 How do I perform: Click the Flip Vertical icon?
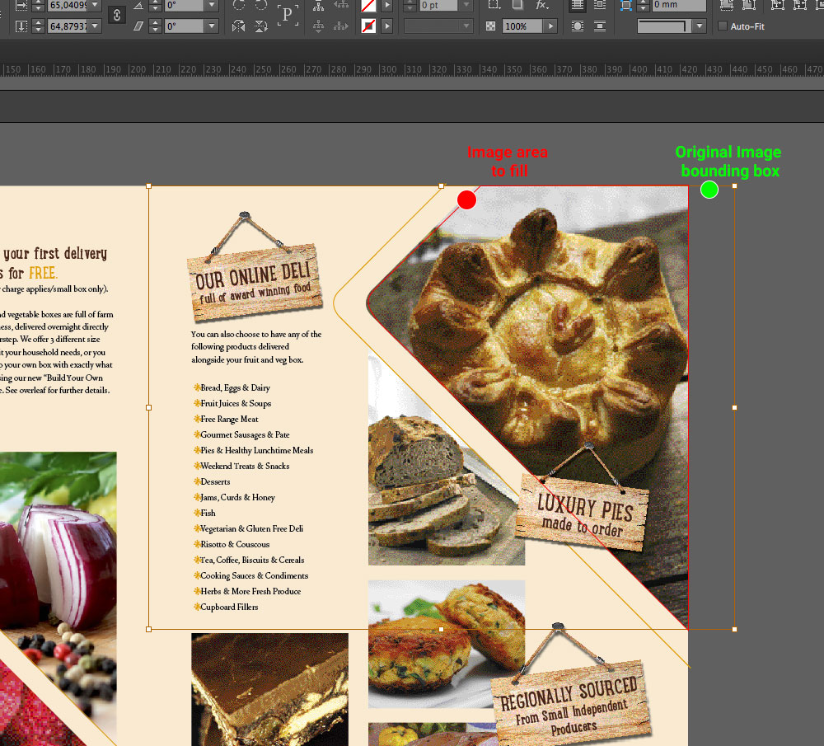click(260, 26)
